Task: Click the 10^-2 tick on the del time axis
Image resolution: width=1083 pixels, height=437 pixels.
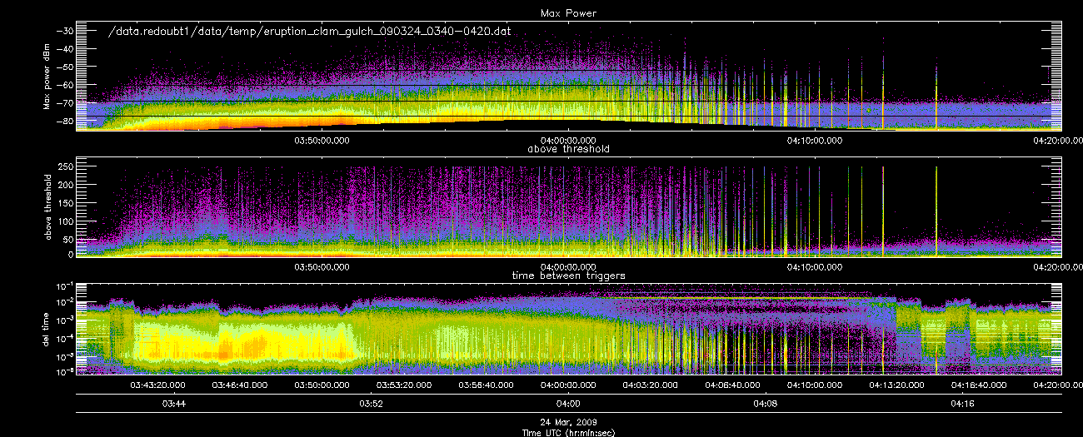Action: pos(67,302)
